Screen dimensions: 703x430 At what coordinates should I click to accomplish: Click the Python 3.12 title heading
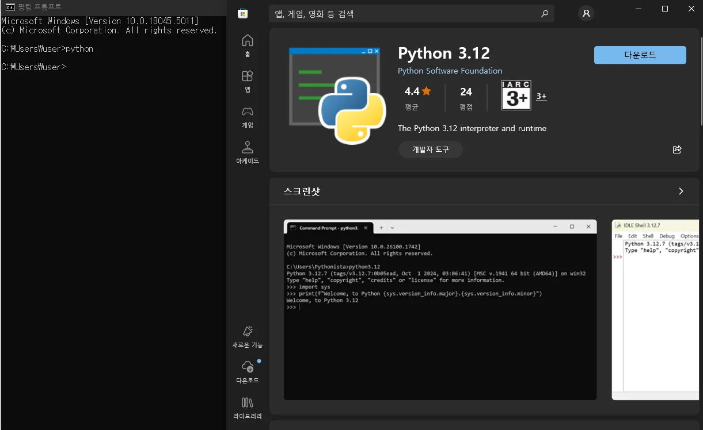click(444, 53)
